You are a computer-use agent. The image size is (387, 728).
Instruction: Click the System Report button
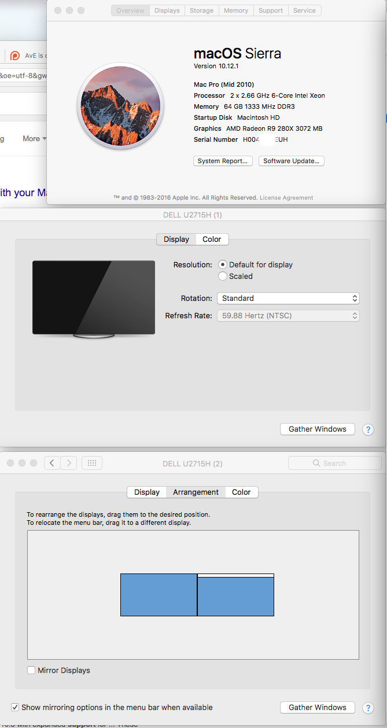223,161
